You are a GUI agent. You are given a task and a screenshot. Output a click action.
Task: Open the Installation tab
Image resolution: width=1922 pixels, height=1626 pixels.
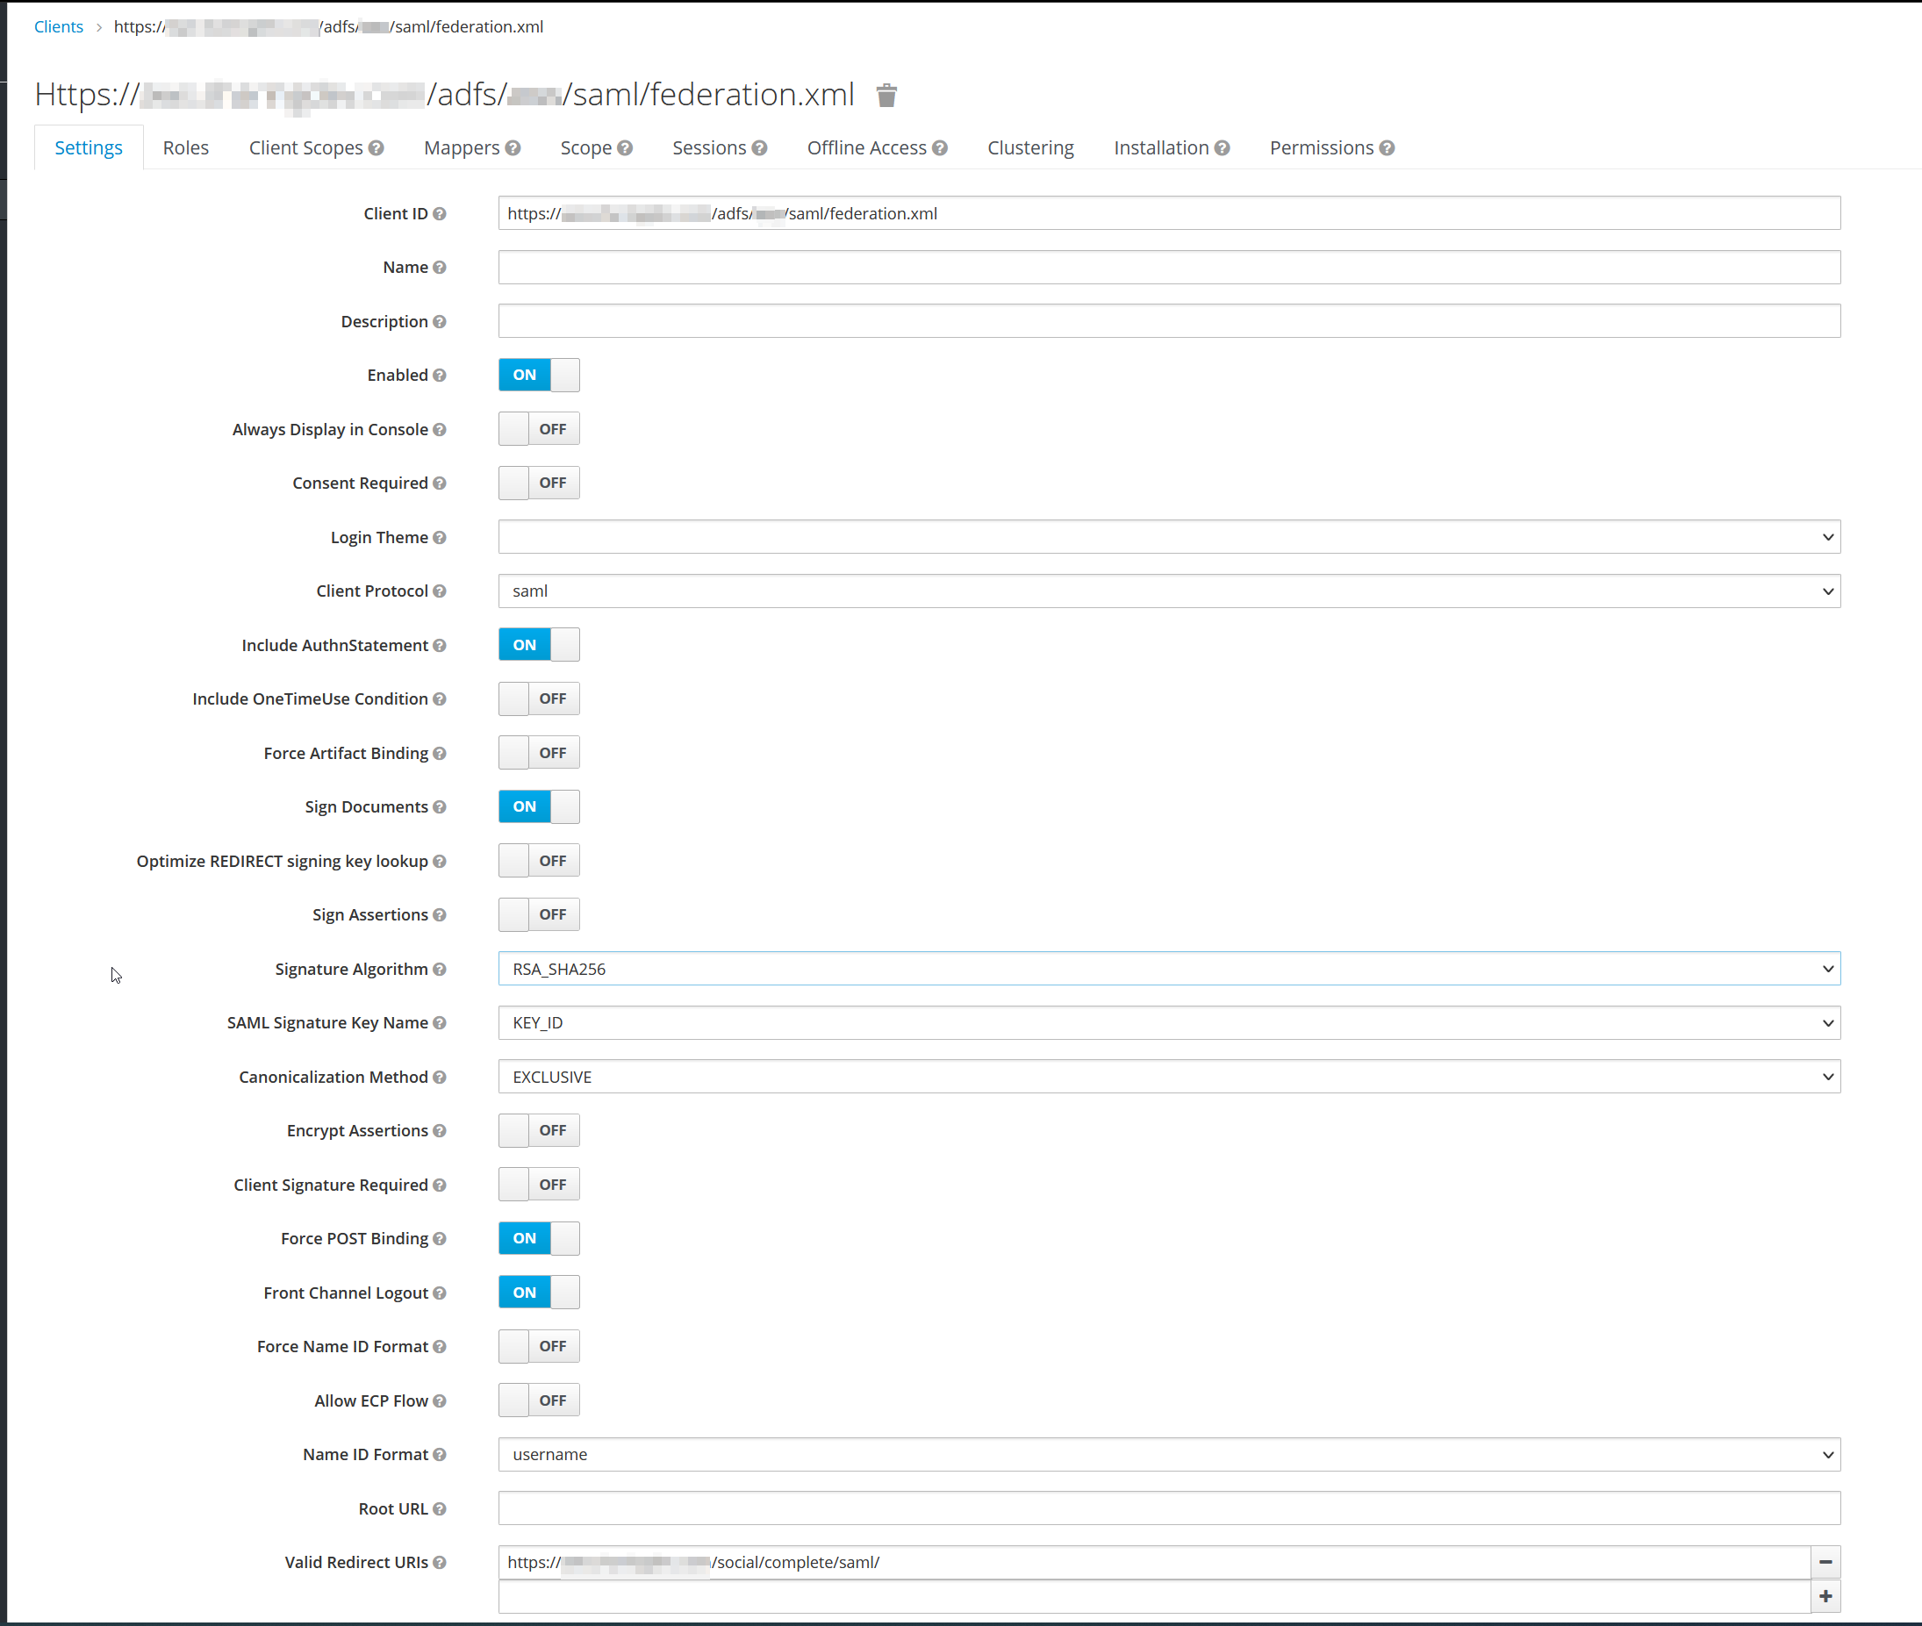(x=1161, y=147)
